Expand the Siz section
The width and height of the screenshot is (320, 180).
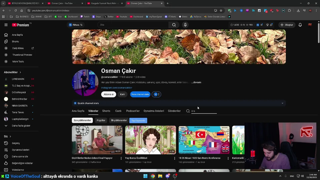point(7,136)
